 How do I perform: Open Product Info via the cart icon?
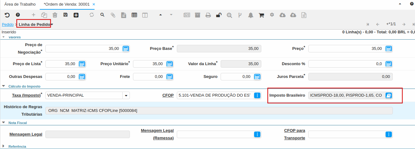(x=261, y=15)
